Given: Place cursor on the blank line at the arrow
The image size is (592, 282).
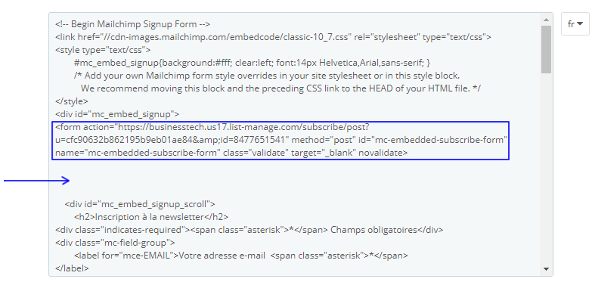Looking at the screenshot, I should pos(296,181).
